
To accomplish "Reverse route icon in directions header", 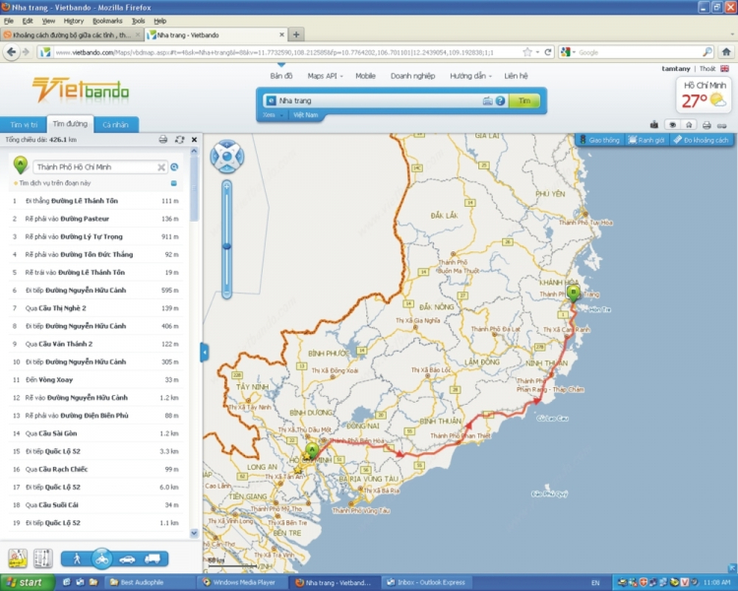I will tap(179, 140).
